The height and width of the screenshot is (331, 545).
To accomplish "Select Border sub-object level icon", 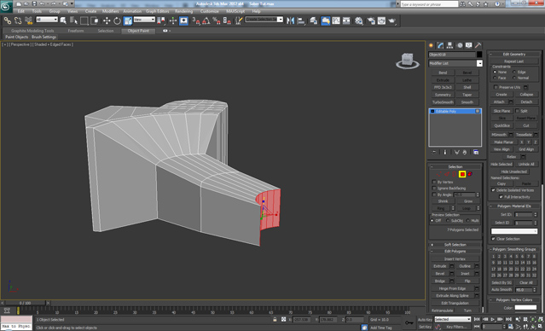I will click(x=455, y=174).
